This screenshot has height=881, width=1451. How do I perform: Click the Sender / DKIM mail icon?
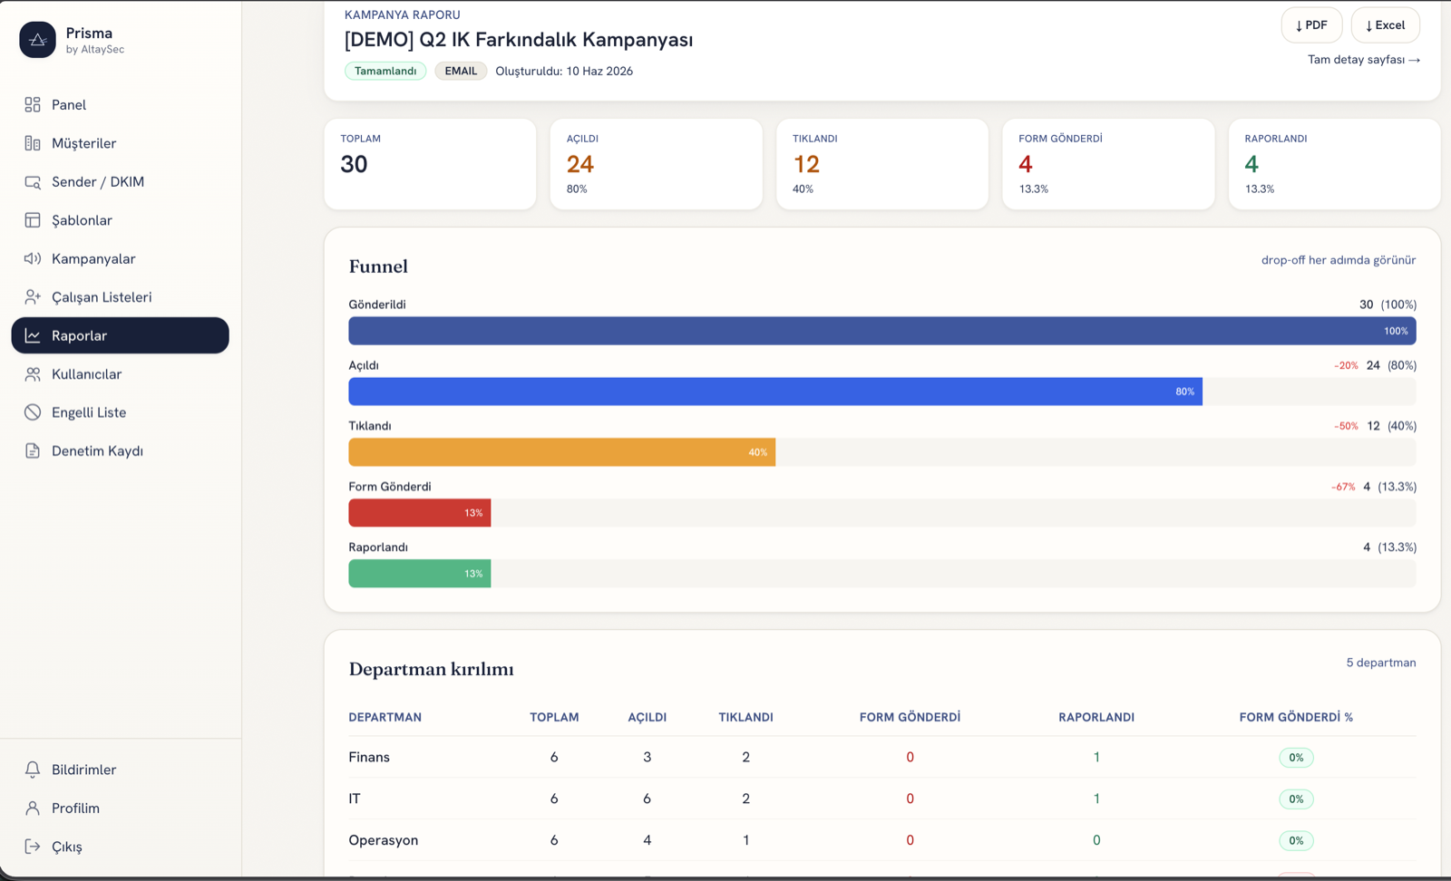[x=33, y=182]
